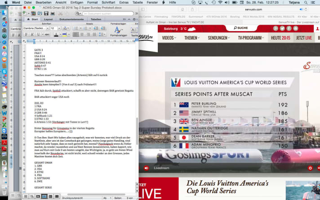Open the highlight color dropdown arrow

[69, 35]
